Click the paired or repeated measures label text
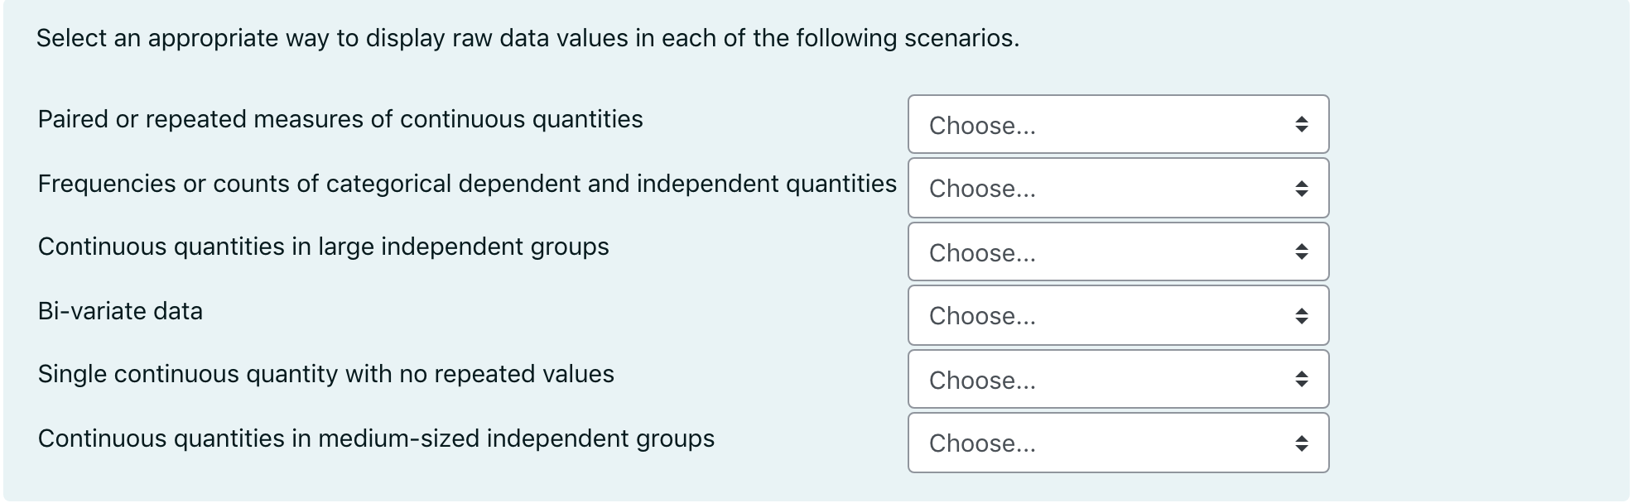This screenshot has width=1633, height=503. (340, 119)
